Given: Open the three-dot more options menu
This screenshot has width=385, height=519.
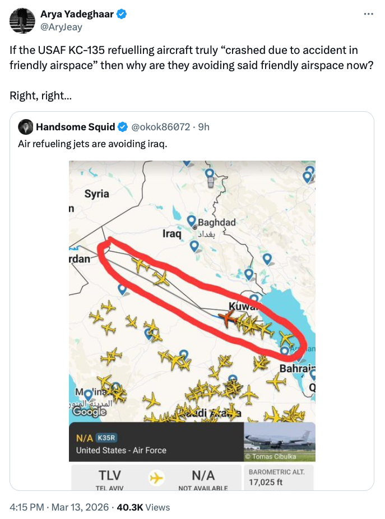Looking at the screenshot, I should (368, 14).
